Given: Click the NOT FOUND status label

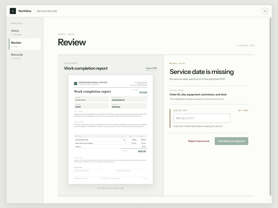Looking at the screenshot, I should point(243,111).
